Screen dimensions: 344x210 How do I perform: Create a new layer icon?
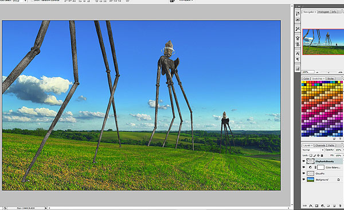click(x=334, y=205)
